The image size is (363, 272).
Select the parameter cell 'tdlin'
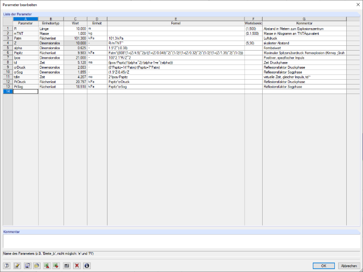tap(25, 77)
